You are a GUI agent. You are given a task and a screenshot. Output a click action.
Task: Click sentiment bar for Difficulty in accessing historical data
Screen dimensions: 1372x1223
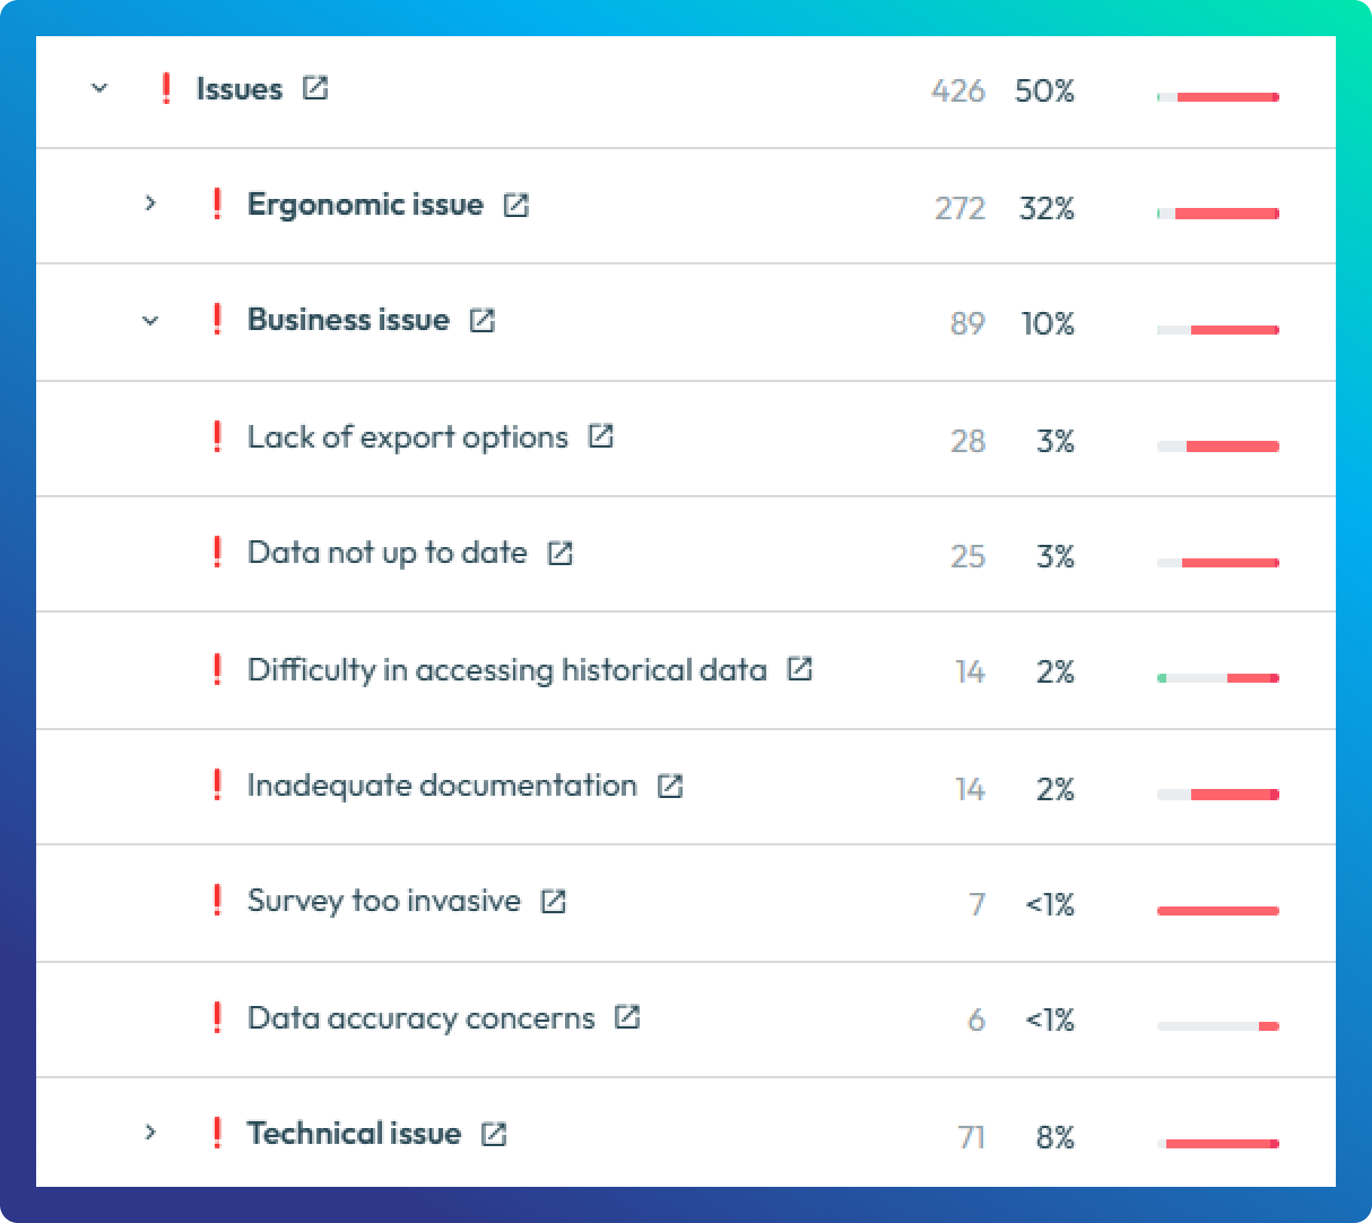(1218, 678)
